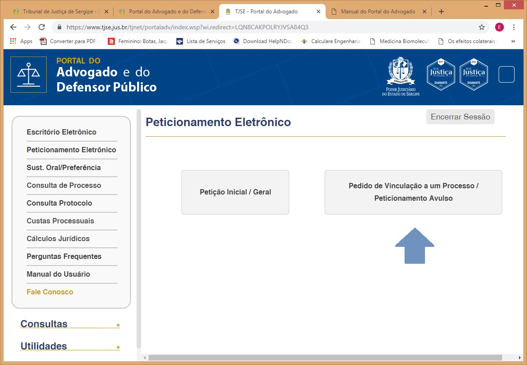This screenshot has height=365, width=527.
Task: Click Pedido de Vinculação a um Processo button
Action: tap(413, 192)
